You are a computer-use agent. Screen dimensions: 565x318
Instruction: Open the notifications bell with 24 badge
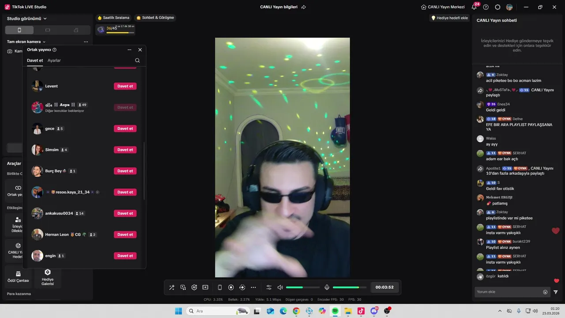click(475, 7)
